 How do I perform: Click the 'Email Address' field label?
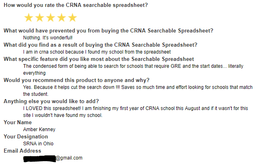point(22,151)
